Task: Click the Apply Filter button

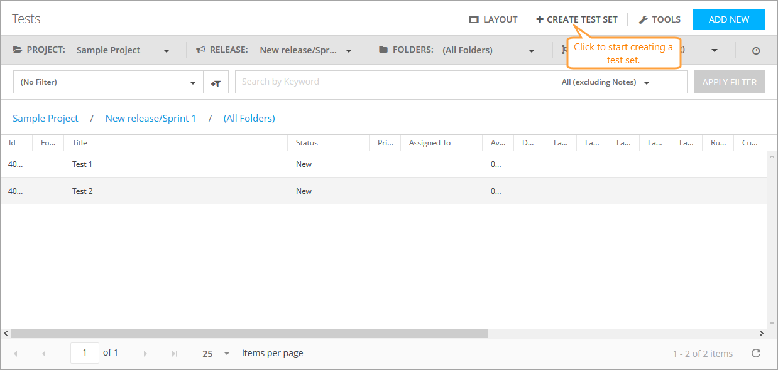Action: click(730, 82)
